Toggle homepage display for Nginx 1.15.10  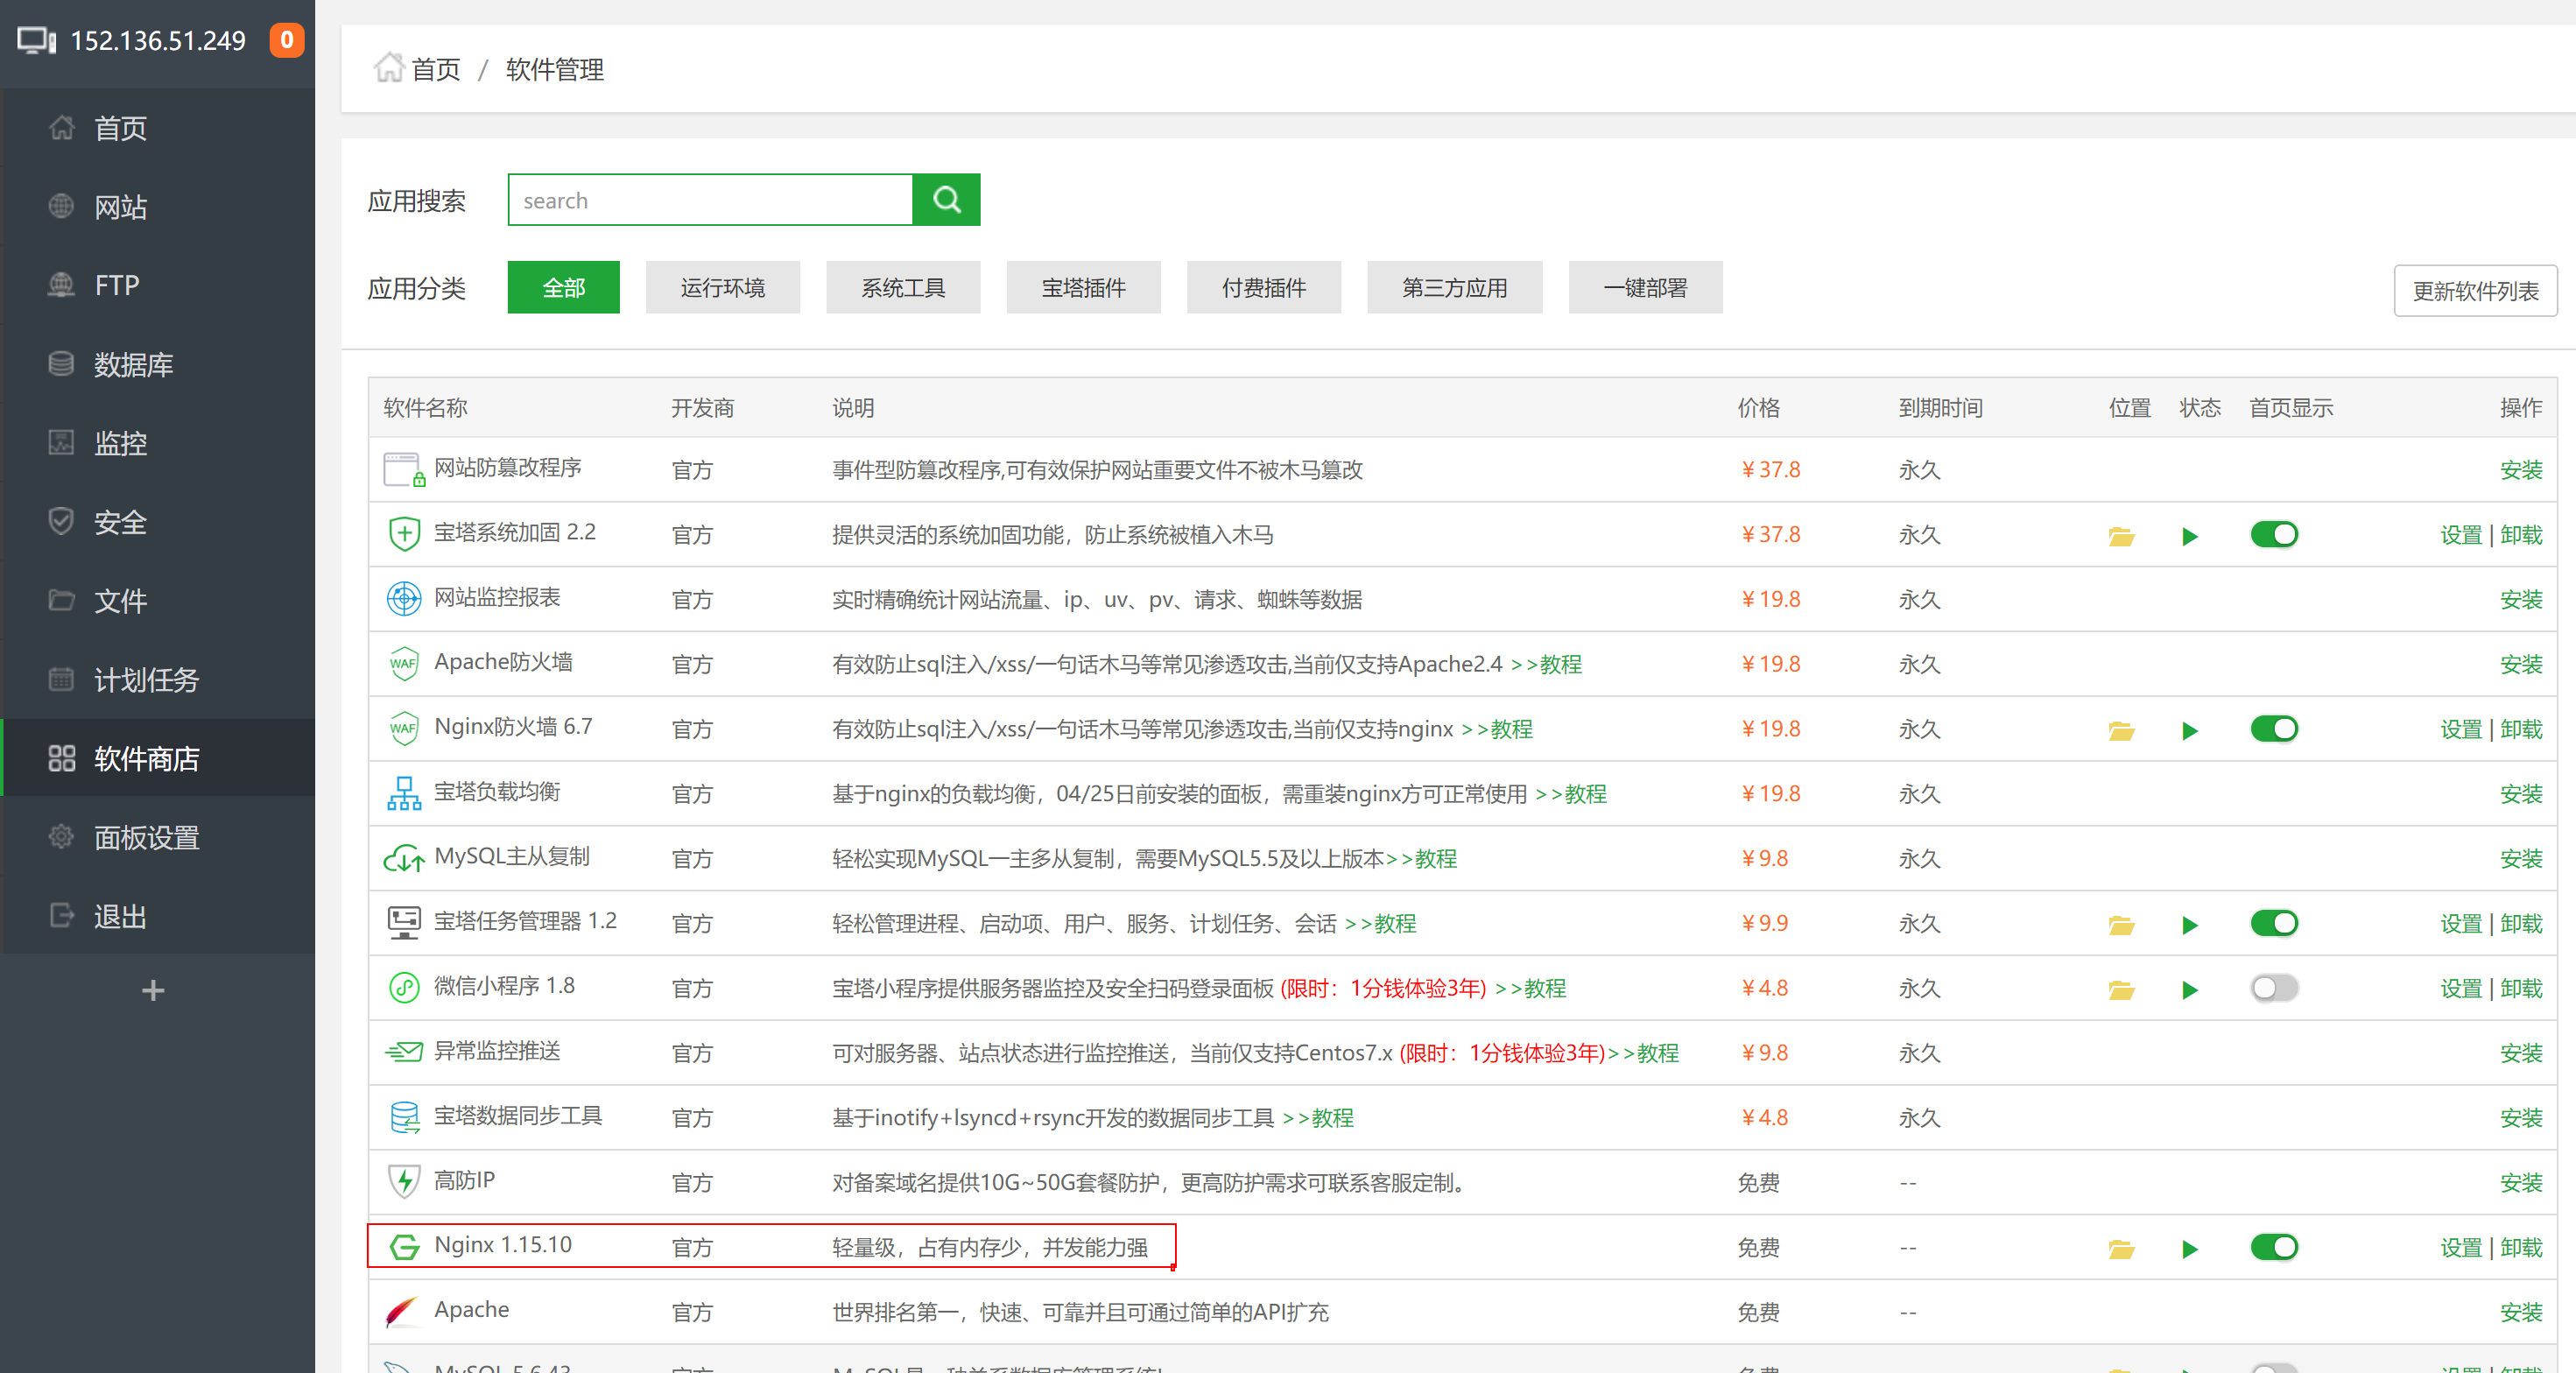(2274, 1246)
